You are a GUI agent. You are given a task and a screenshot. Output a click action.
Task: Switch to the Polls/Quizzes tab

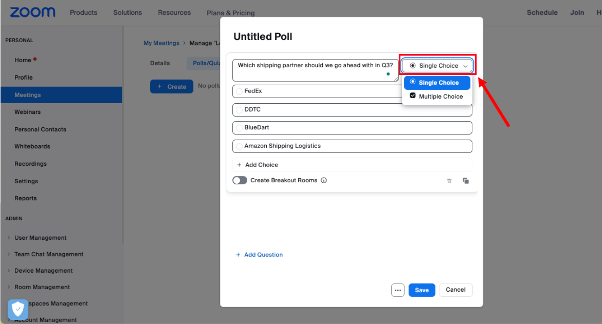[204, 63]
